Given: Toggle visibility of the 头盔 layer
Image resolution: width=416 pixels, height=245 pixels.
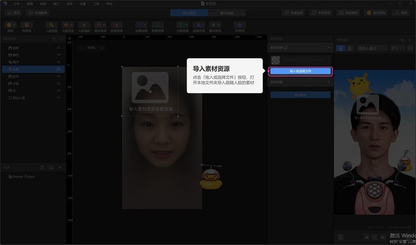Looking at the screenshot, I should point(59,69).
